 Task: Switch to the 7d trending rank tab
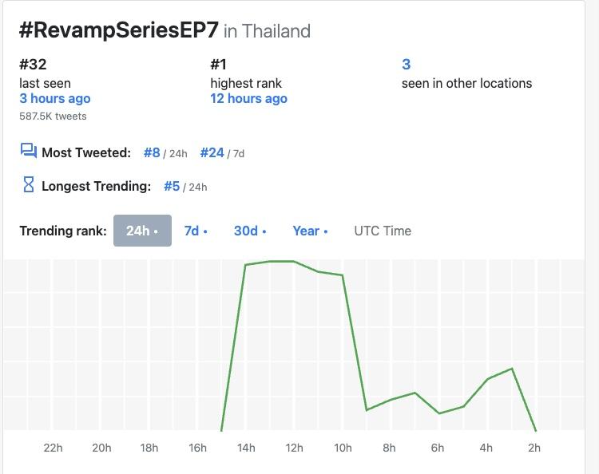(196, 231)
